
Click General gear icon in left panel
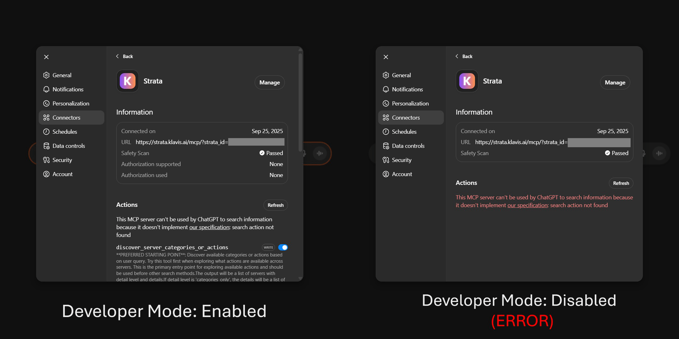tap(46, 75)
